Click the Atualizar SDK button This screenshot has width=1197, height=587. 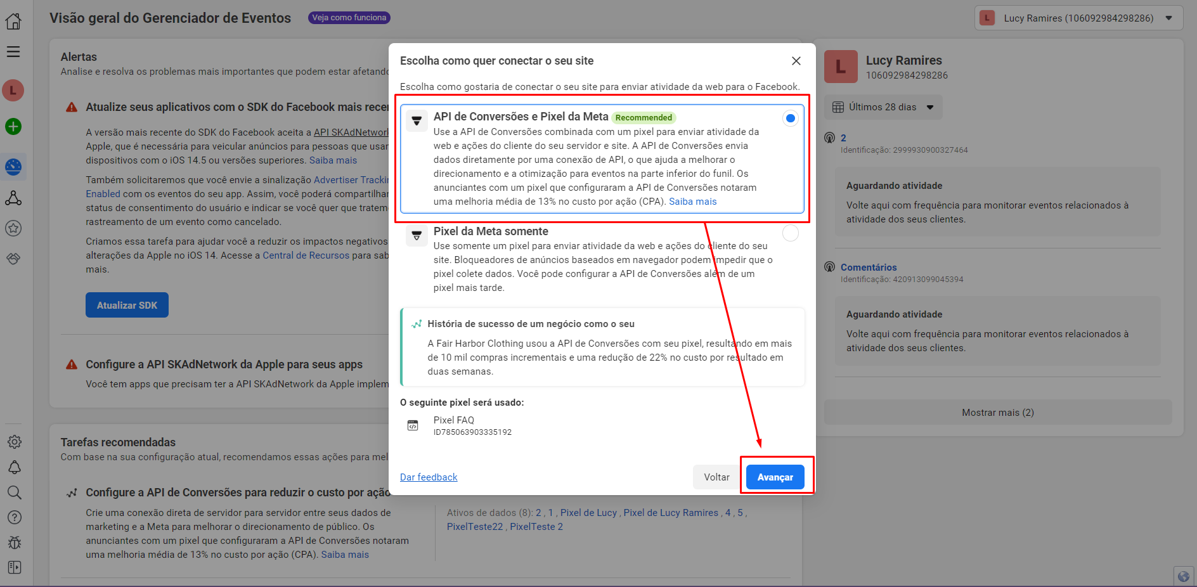pyautogui.click(x=127, y=305)
